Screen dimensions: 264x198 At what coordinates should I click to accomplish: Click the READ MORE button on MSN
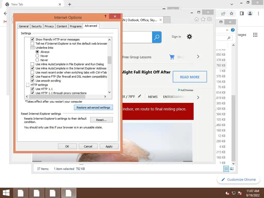[190, 77]
